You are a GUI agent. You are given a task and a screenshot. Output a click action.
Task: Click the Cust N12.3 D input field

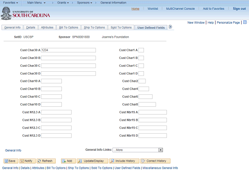click(x=56, y=136)
